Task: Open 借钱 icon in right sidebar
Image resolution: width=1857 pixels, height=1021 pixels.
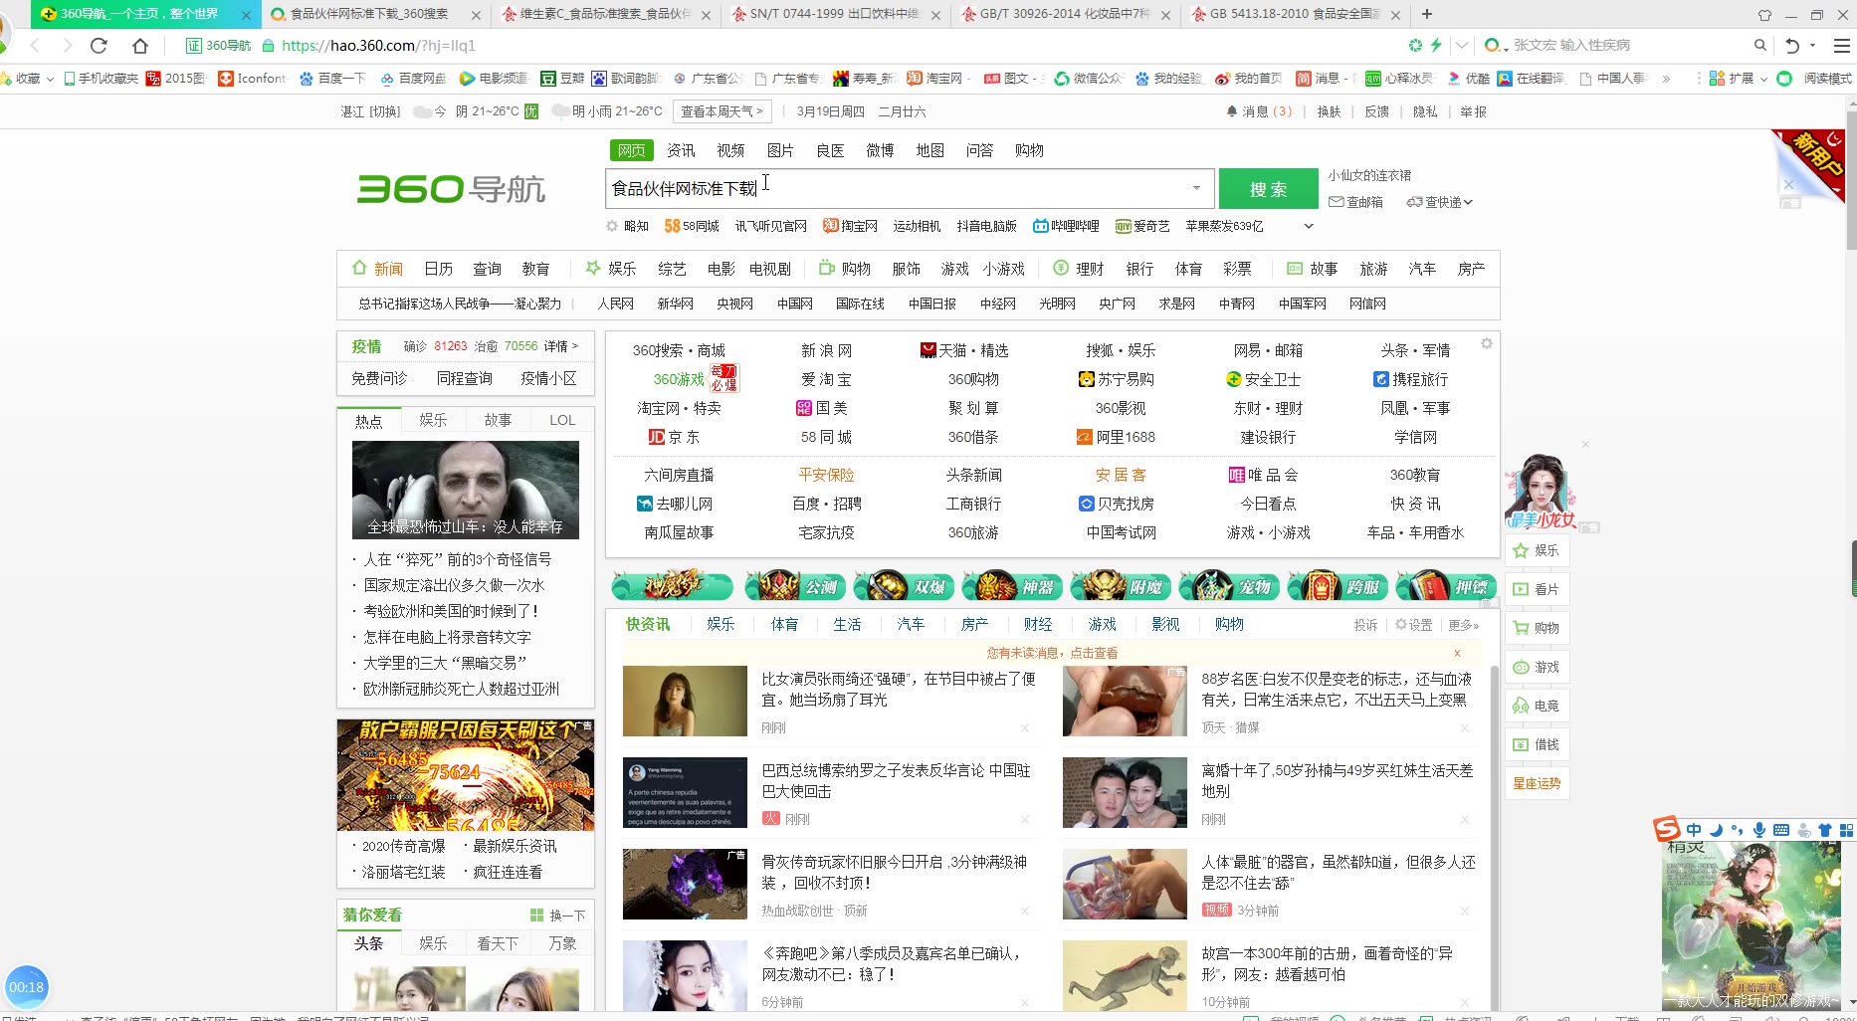Action: coord(1521,744)
